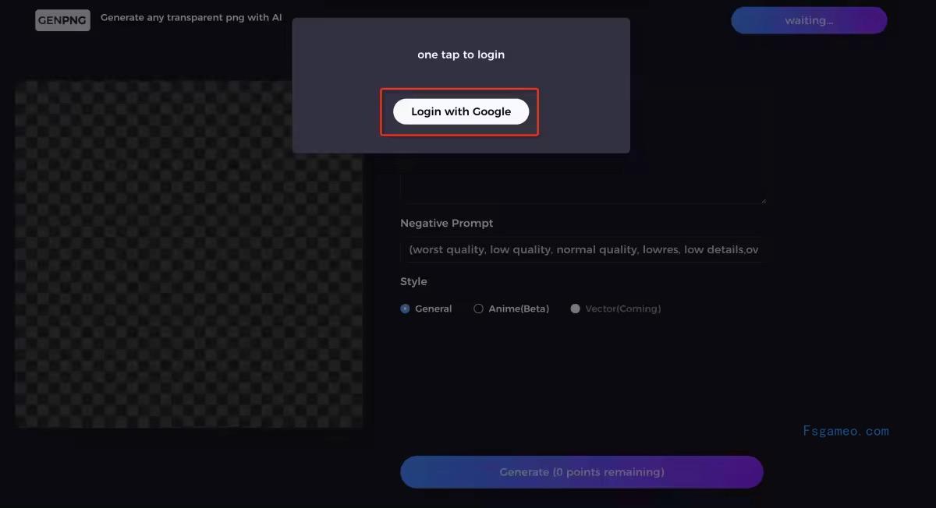The image size is (936, 508).
Task: Click the "Vector(Coming)" option label text
Action: 623,309
